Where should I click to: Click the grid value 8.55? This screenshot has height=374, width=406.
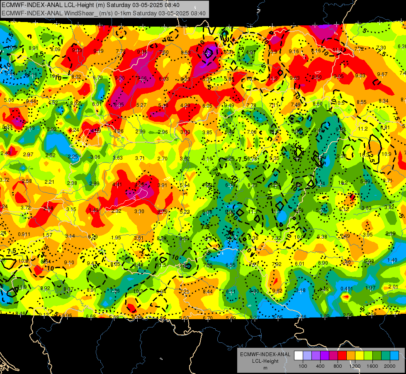362,102
